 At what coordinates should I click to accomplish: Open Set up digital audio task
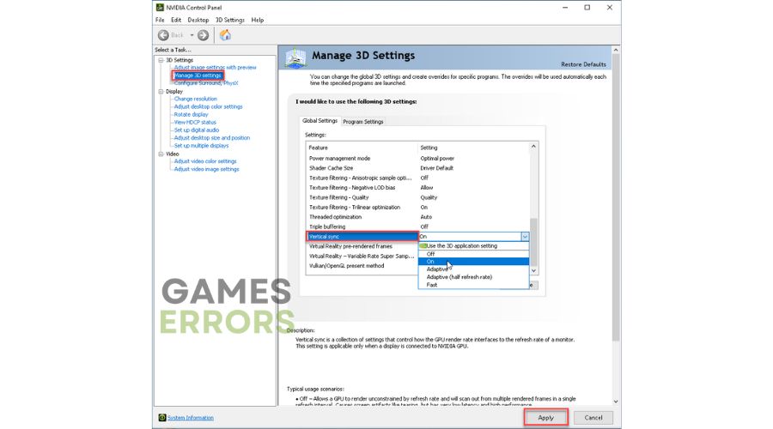point(196,130)
